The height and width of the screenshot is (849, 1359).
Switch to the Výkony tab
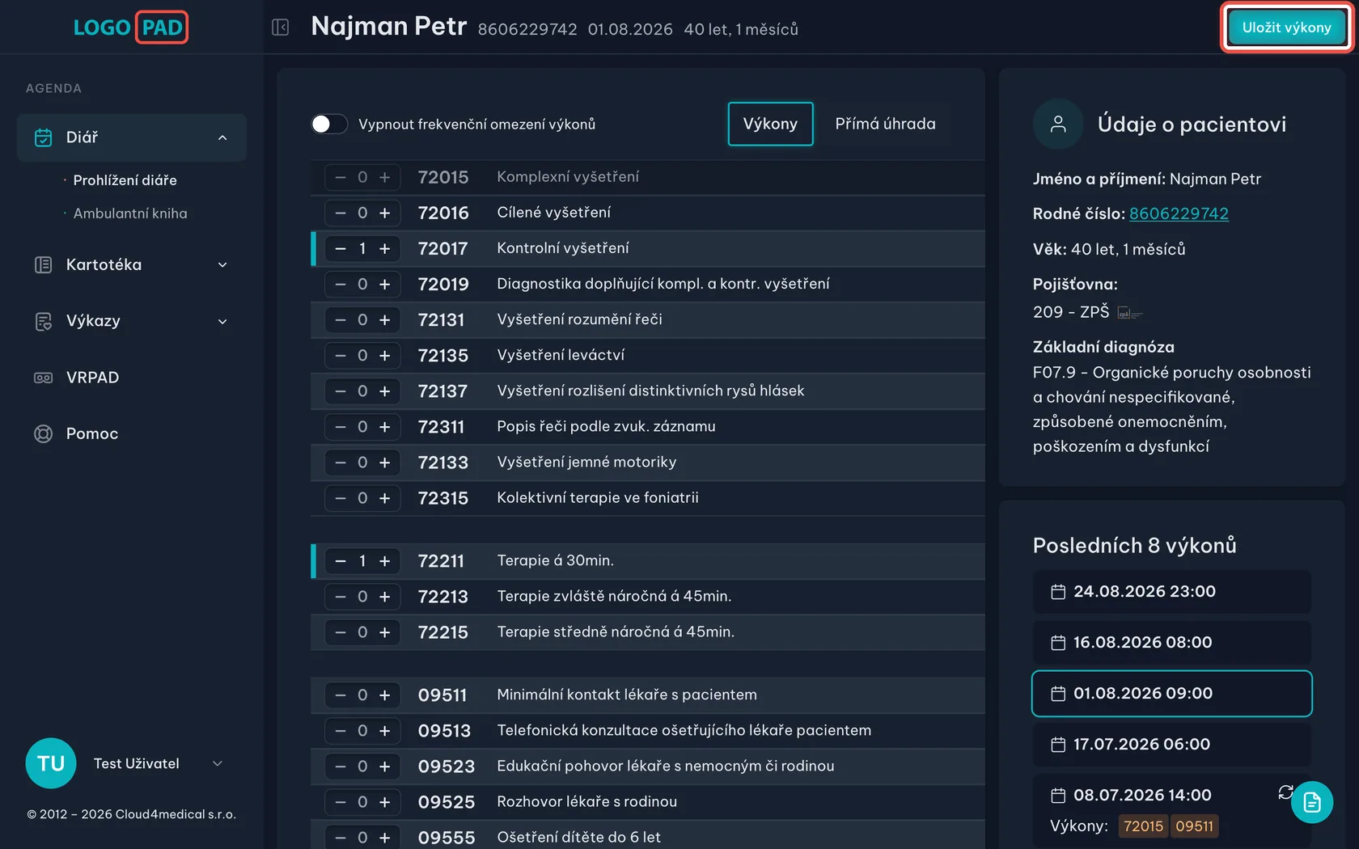(x=770, y=124)
